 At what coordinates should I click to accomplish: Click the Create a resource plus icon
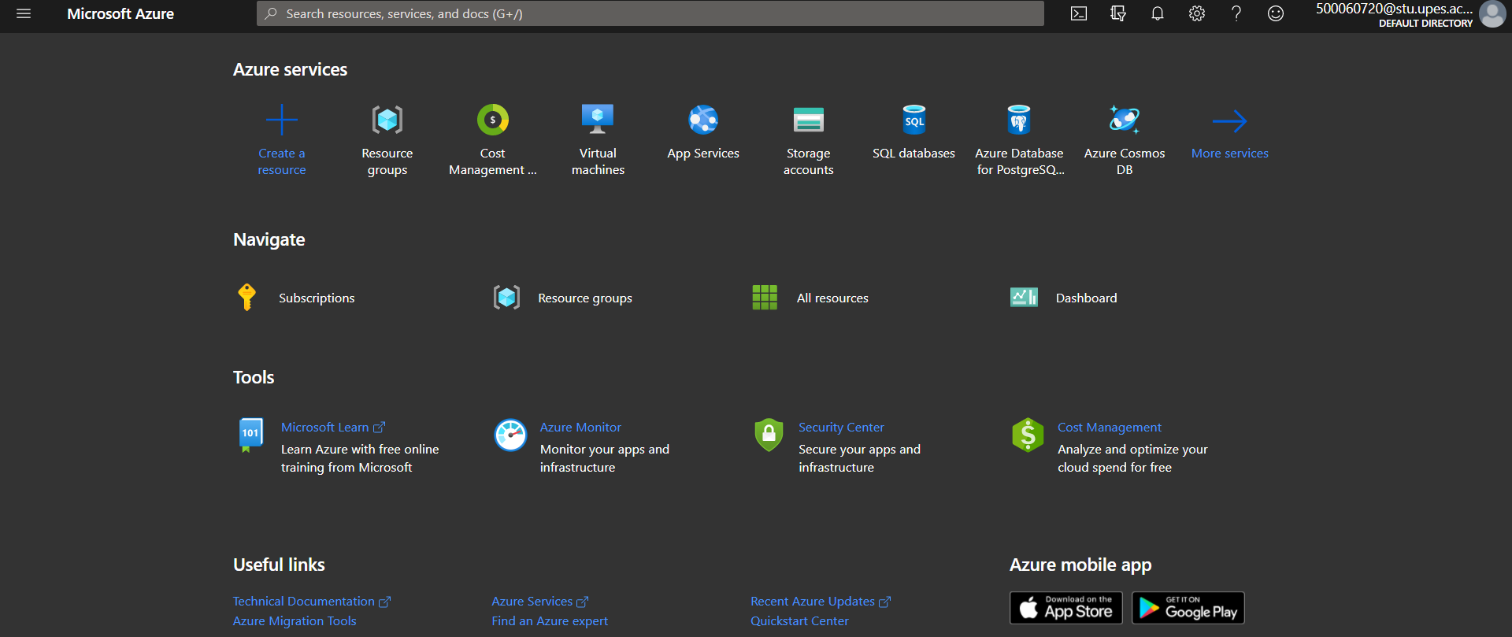pos(282,120)
